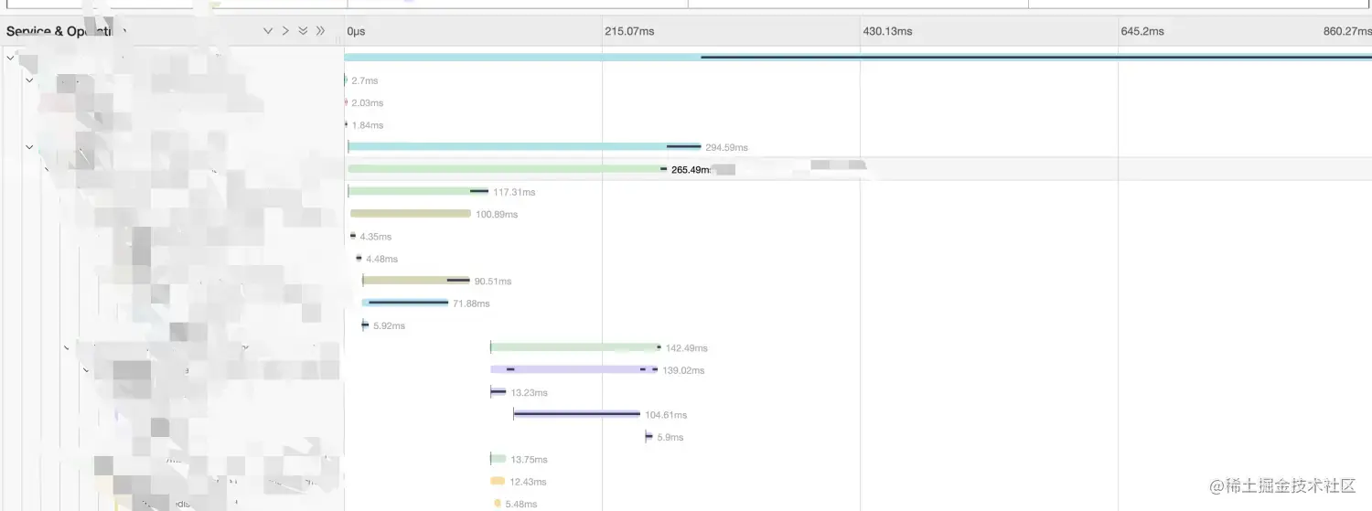Select the green 265.49ms span bar
The image size is (1372, 511).
point(507,169)
